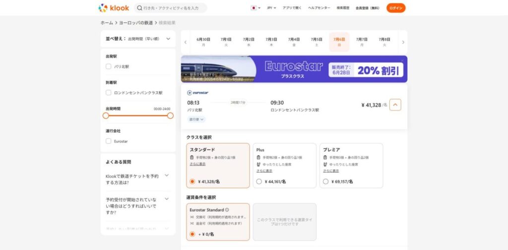Open 会員登録（無料） sign-up link
Viewport: 508px width, 250px height.
pyautogui.click(x=368, y=8)
